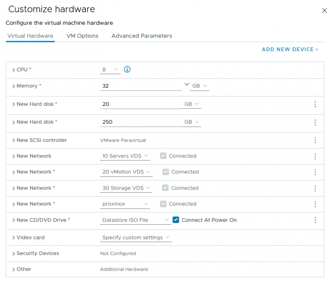This screenshot has height=281, width=329.
Task: Open the CPU count dropdown
Action: click(110, 70)
